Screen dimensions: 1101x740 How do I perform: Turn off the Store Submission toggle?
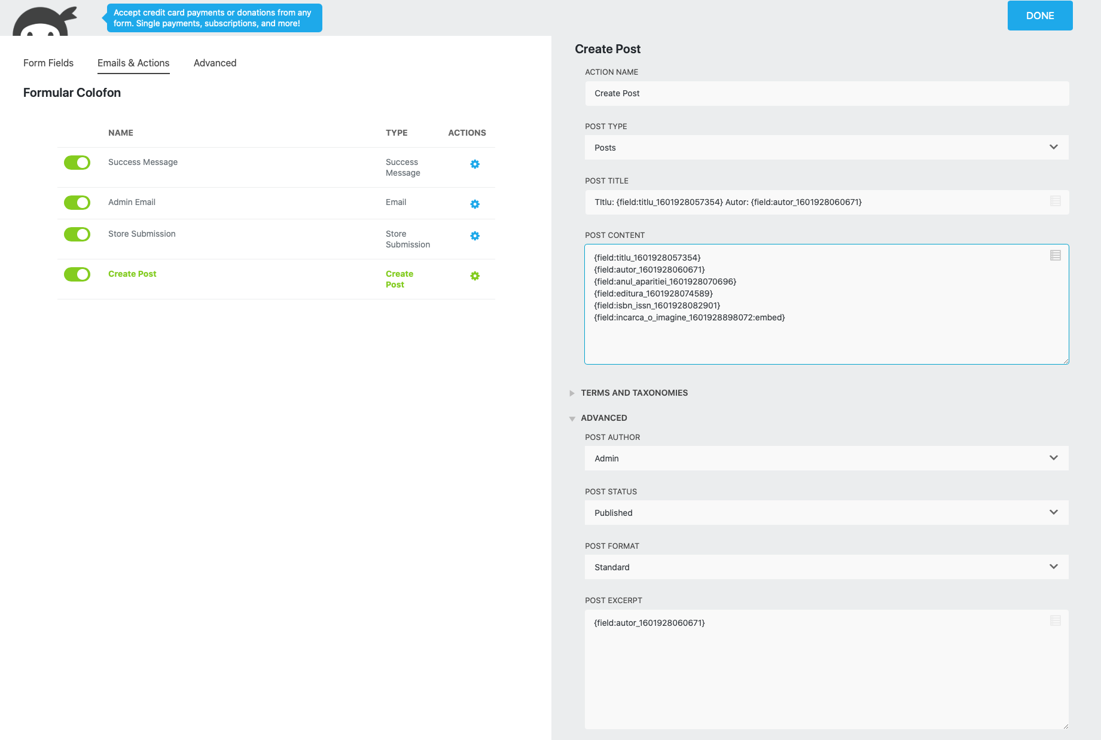[77, 234]
